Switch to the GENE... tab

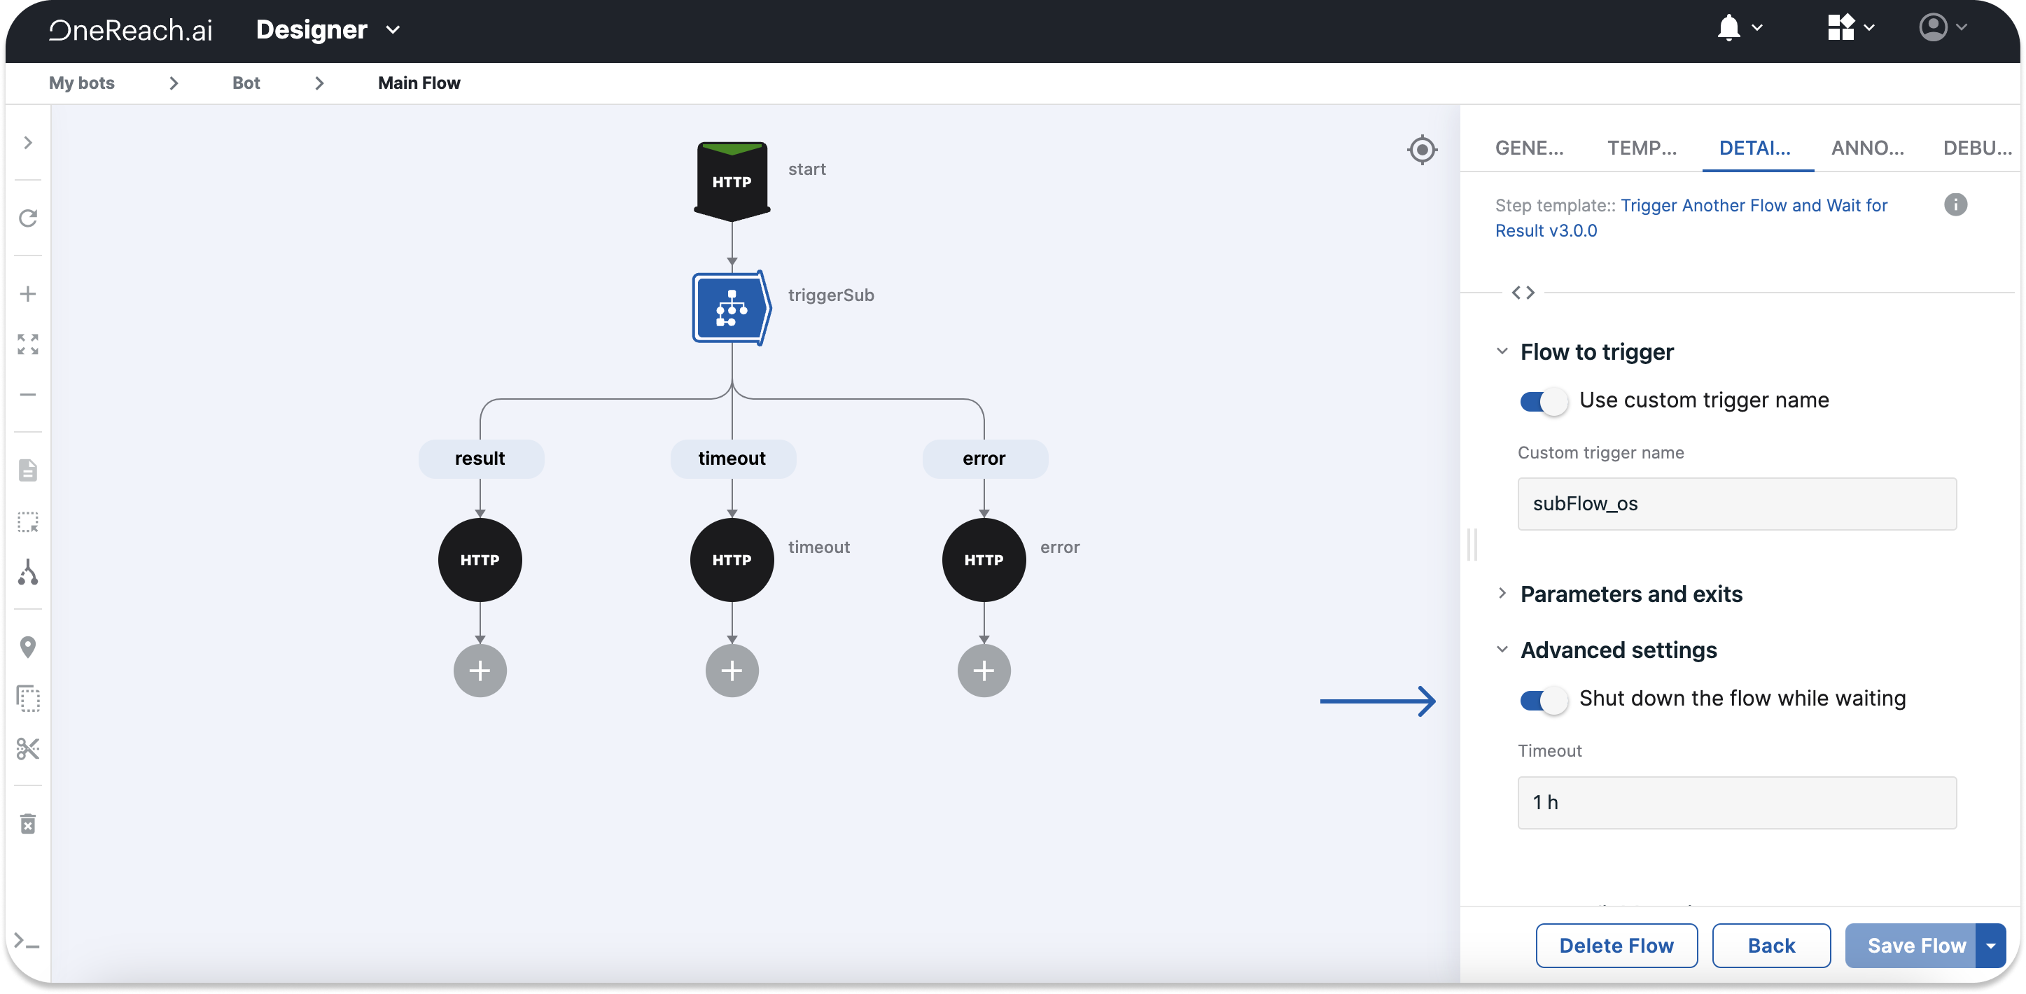(1529, 148)
